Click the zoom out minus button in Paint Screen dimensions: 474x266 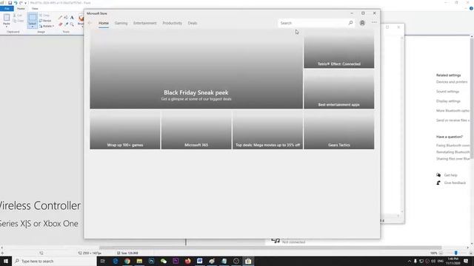441,253
